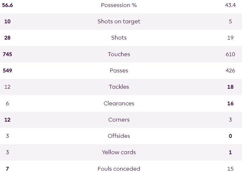Select the Touches stat label

119,54
